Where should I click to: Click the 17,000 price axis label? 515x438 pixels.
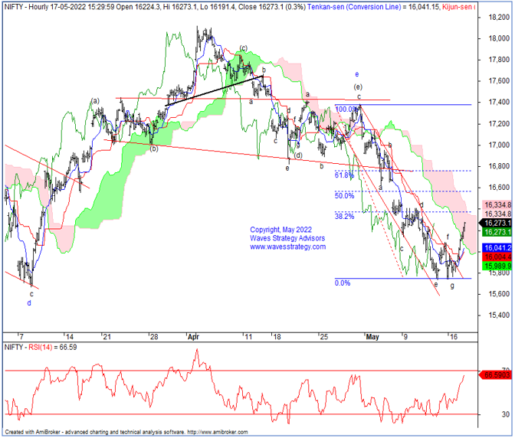click(499, 145)
